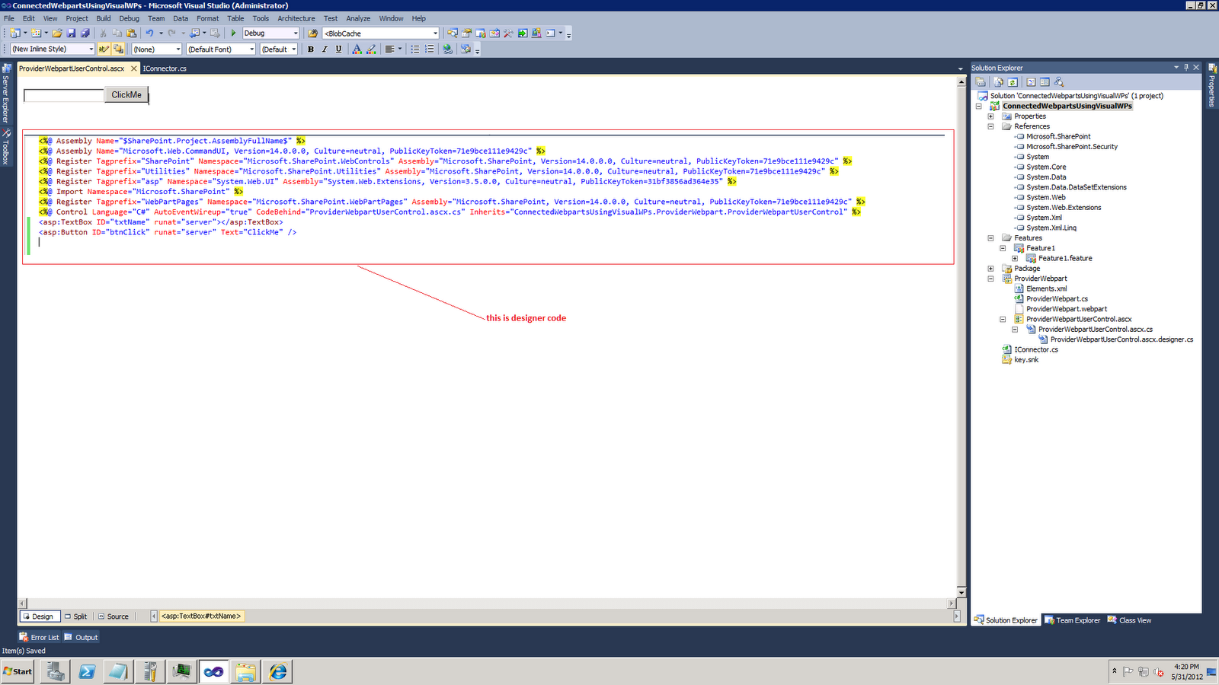
Task: Open Internet Explorer from the taskbar
Action: [278, 671]
